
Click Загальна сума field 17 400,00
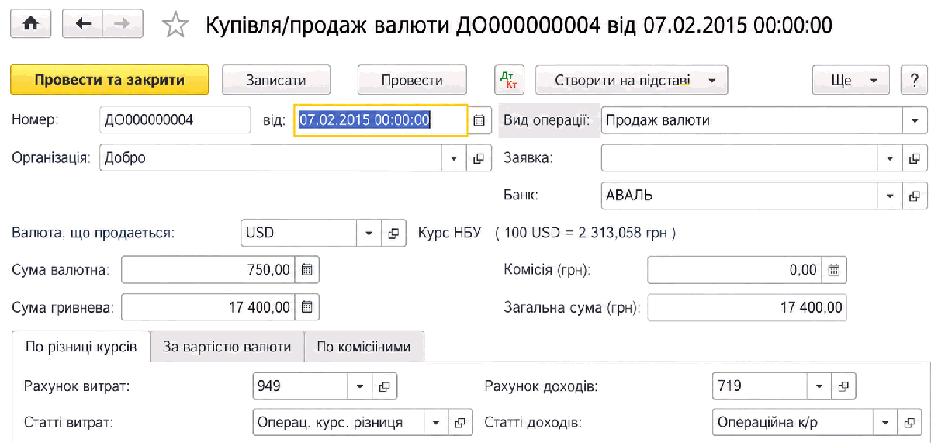pyautogui.click(x=747, y=307)
